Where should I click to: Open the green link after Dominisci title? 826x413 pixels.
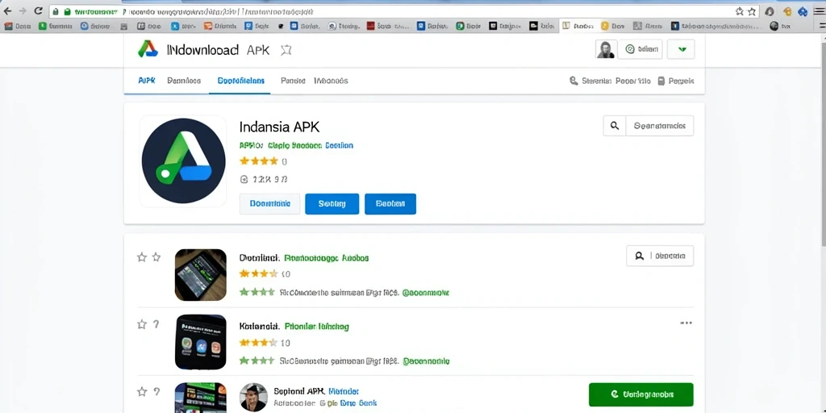(x=326, y=258)
